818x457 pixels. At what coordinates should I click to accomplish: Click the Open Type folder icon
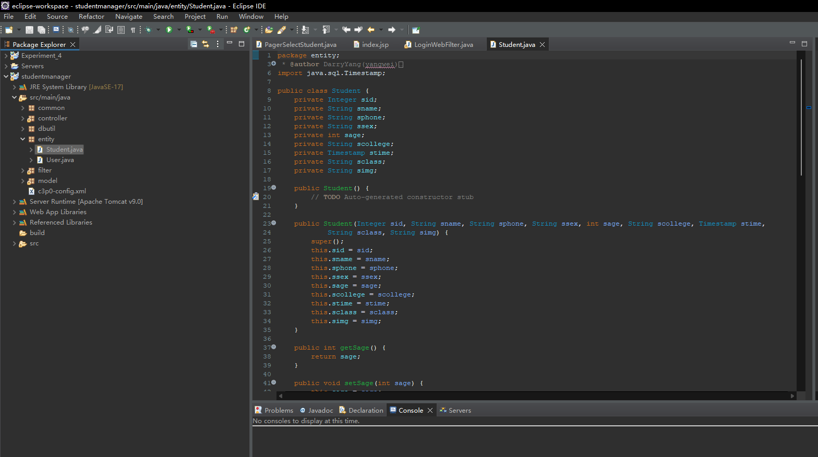coord(269,30)
